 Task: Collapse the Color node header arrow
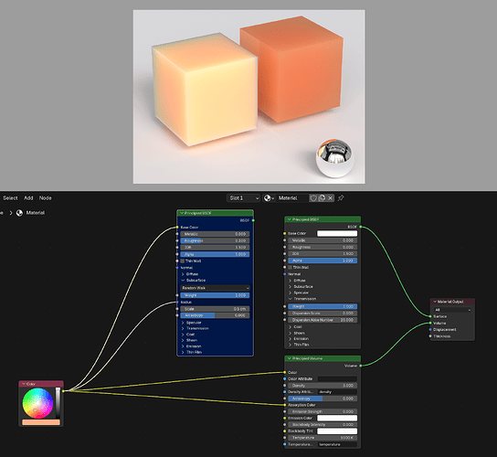[24, 384]
